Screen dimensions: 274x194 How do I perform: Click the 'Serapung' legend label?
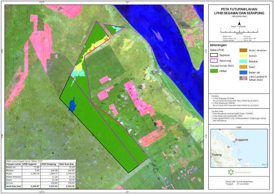(x=225, y=61)
